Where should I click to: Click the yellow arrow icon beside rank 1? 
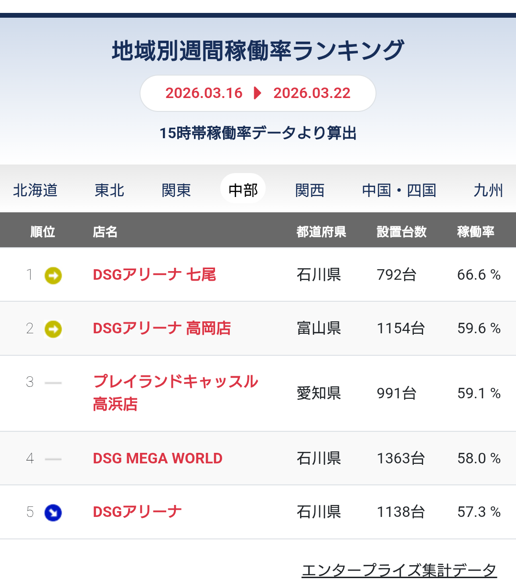pyautogui.click(x=53, y=275)
